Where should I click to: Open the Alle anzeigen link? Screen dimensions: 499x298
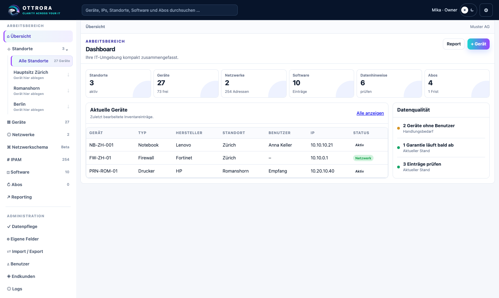pyautogui.click(x=370, y=113)
